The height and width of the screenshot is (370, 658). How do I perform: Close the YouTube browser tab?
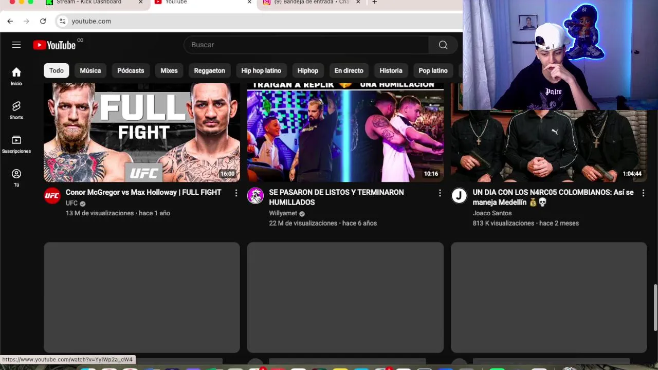click(249, 3)
